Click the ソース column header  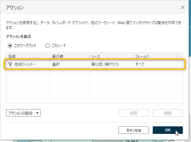(111, 56)
